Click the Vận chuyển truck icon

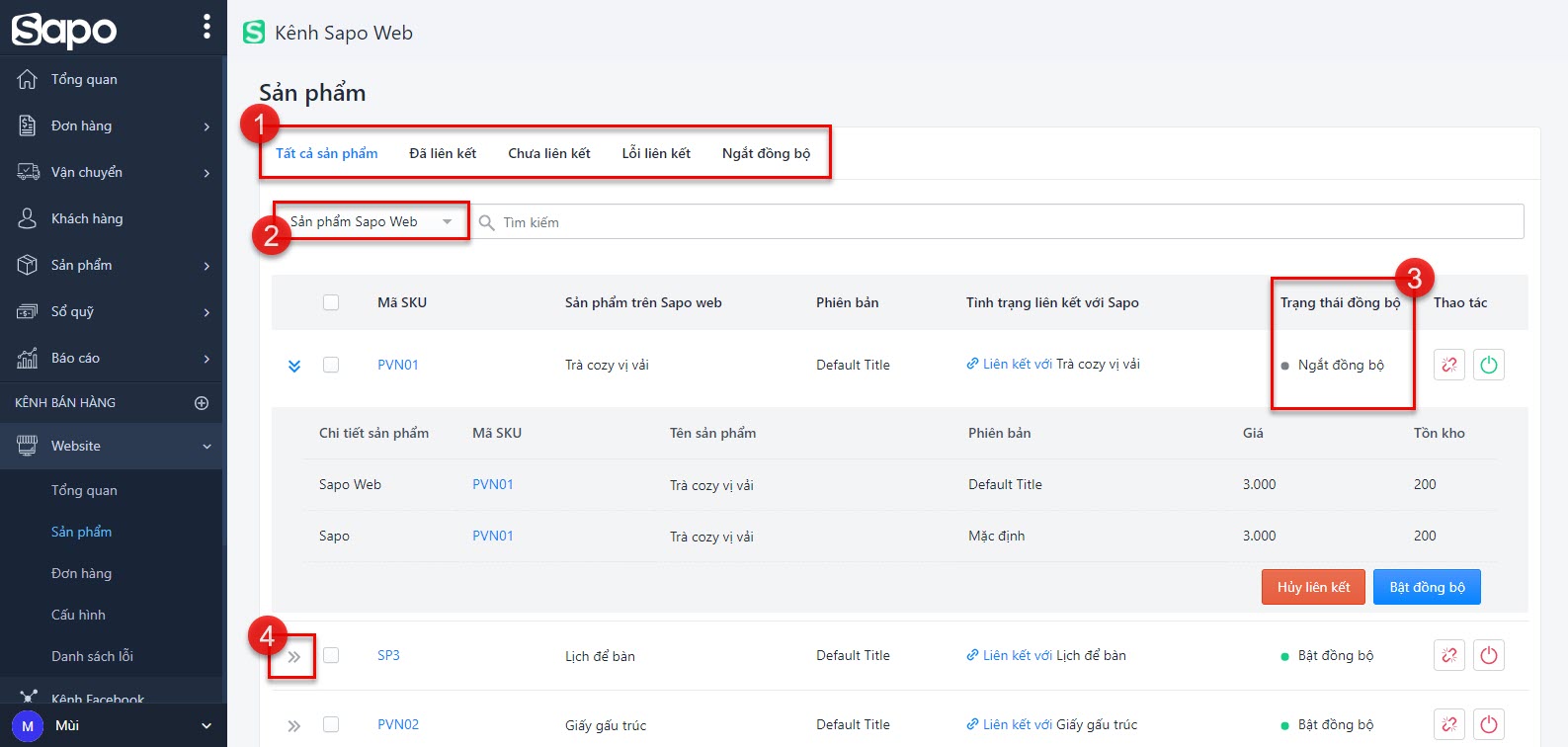(x=28, y=172)
